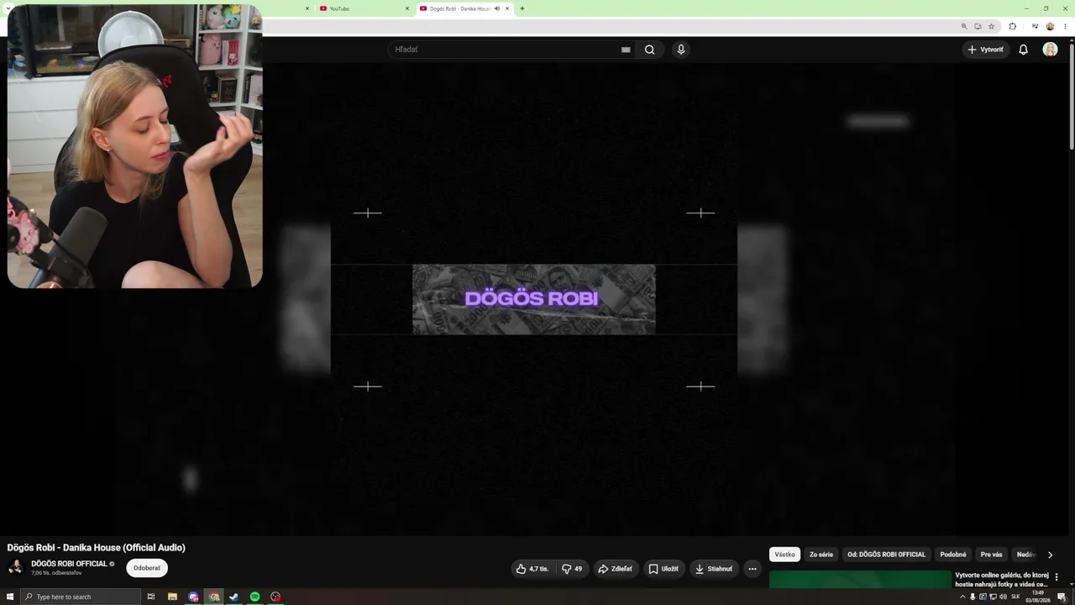This screenshot has width=1075, height=605.
Task: Click the Vytvoriť create button
Action: click(986, 50)
